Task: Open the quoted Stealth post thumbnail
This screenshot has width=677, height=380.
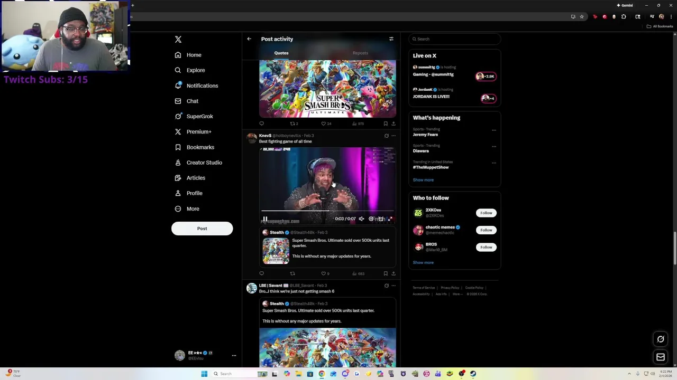Action: pyautogui.click(x=276, y=250)
